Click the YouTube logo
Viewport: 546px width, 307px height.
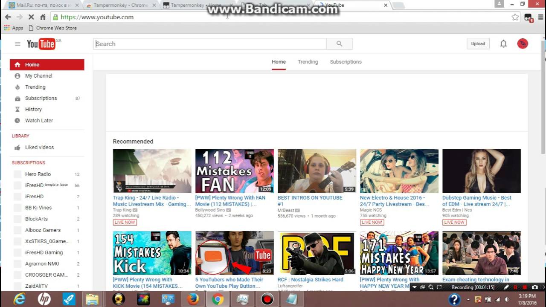coord(41,44)
